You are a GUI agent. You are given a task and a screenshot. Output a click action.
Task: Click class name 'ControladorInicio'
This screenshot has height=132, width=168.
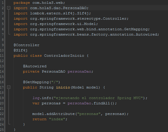(64, 56)
